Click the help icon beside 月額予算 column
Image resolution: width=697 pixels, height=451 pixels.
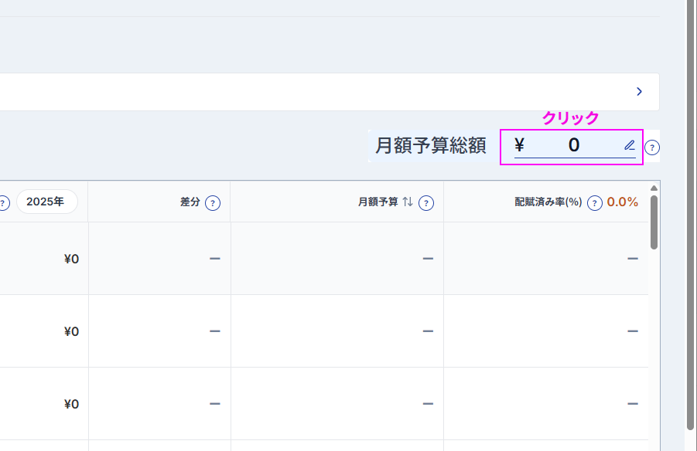[425, 203]
